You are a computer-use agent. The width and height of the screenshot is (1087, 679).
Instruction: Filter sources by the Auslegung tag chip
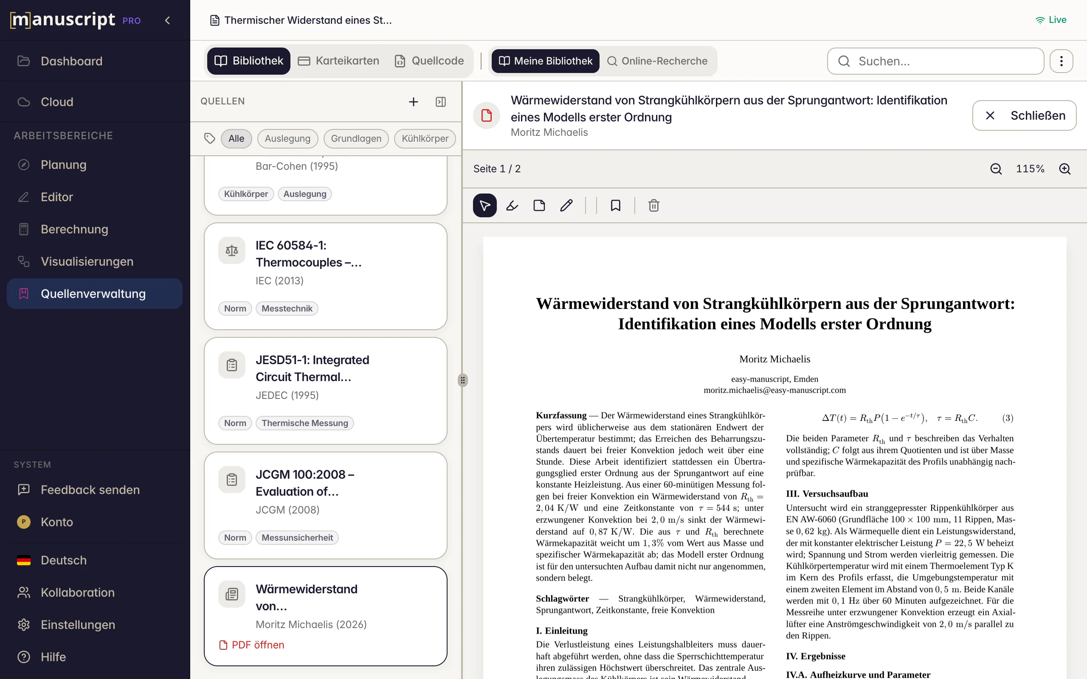click(287, 139)
